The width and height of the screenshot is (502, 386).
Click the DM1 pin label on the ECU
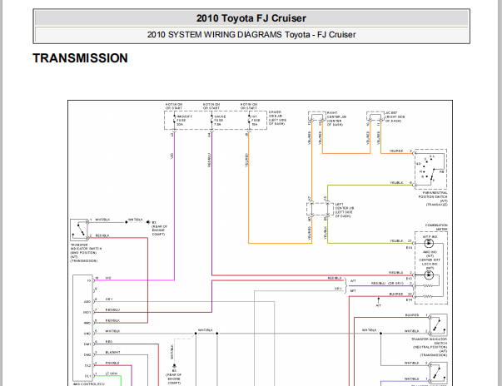87,344
